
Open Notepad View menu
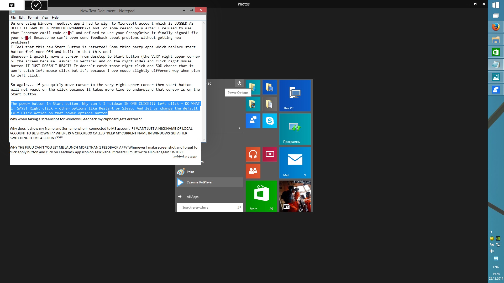45,18
